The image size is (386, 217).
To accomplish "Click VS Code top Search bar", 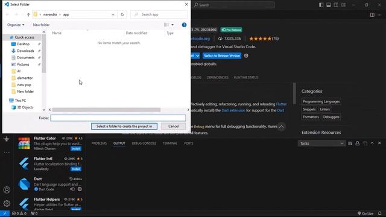I will [x=234, y=5].
